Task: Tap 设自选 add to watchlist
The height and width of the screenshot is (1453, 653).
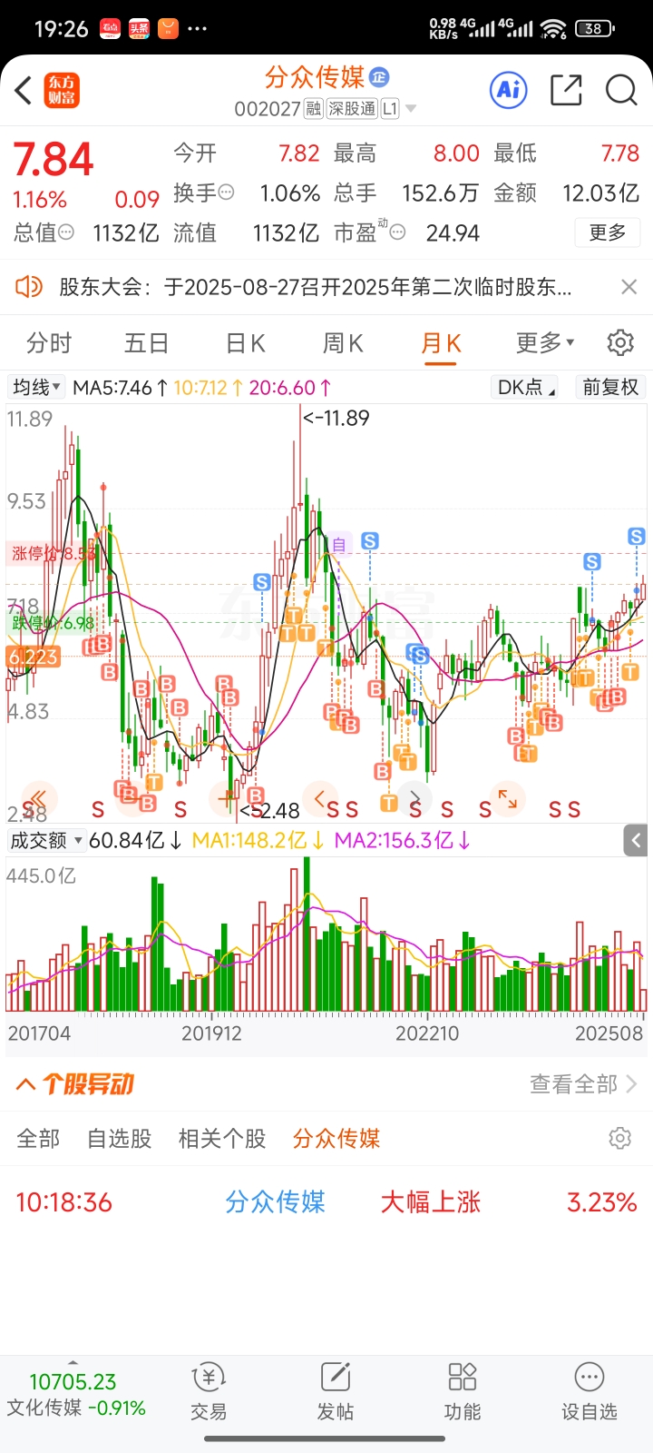Action: (590, 1391)
